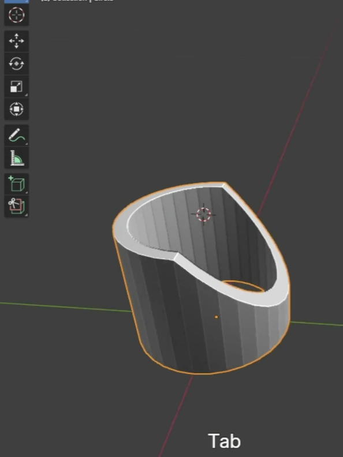Select the Scale tool

point(16,87)
